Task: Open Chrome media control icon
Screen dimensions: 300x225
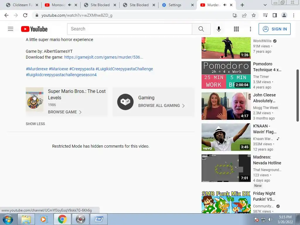Action: (x=265, y=15)
